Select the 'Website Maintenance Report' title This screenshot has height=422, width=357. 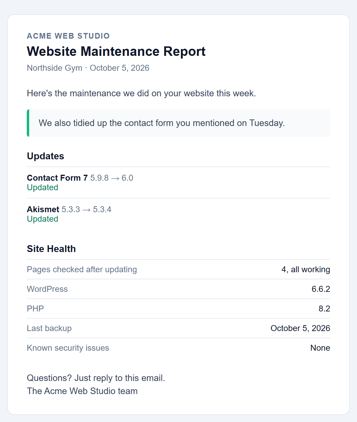(x=116, y=51)
